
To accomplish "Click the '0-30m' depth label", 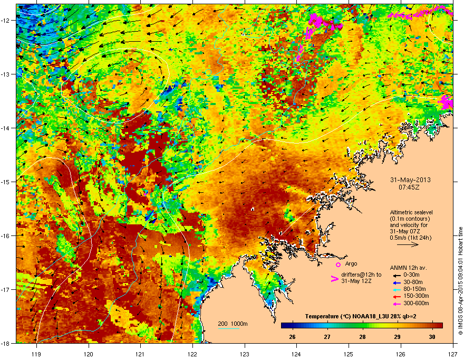I will pos(411,275).
